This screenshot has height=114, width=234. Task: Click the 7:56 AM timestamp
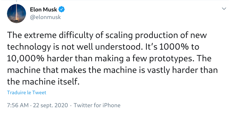click(x=18, y=105)
